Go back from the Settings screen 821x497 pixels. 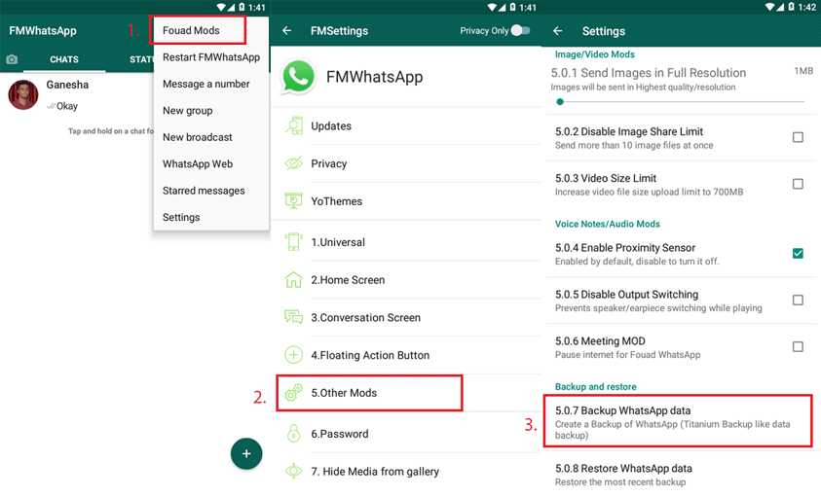point(558,31)
